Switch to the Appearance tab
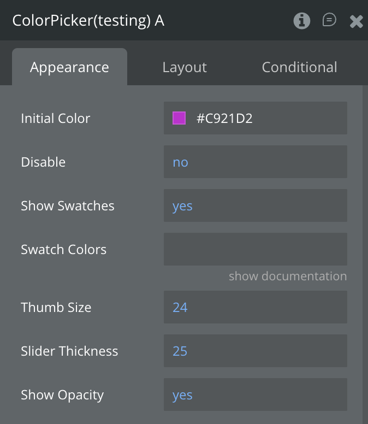Viewport: 368px width, 424px height. coord(69,67)
